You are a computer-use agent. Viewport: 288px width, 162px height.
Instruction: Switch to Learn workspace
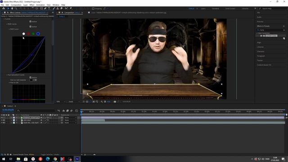[203, 9]
